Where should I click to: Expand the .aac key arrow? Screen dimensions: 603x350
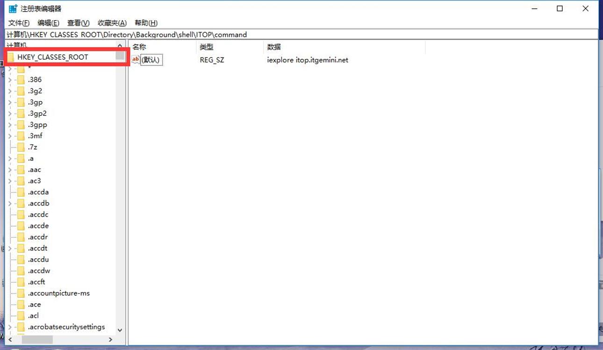[10, 170]
